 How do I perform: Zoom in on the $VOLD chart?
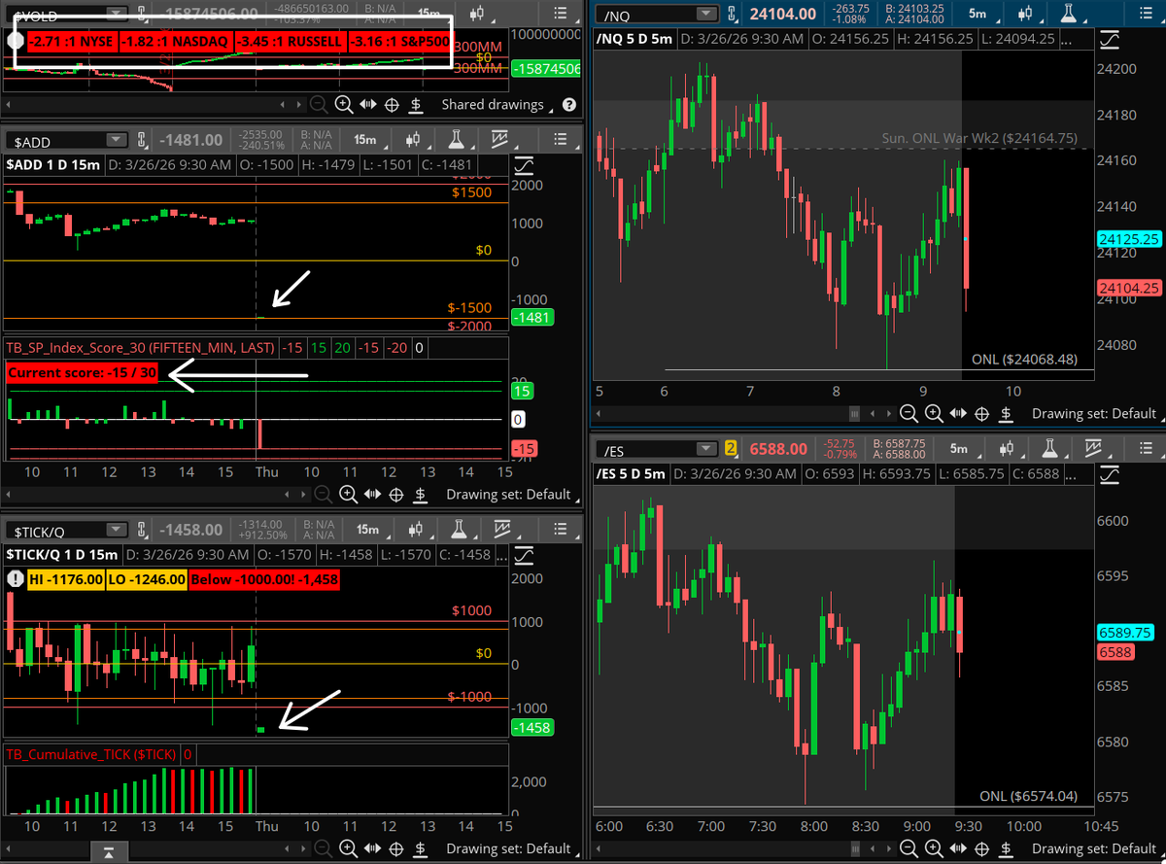tap(344, 105)
